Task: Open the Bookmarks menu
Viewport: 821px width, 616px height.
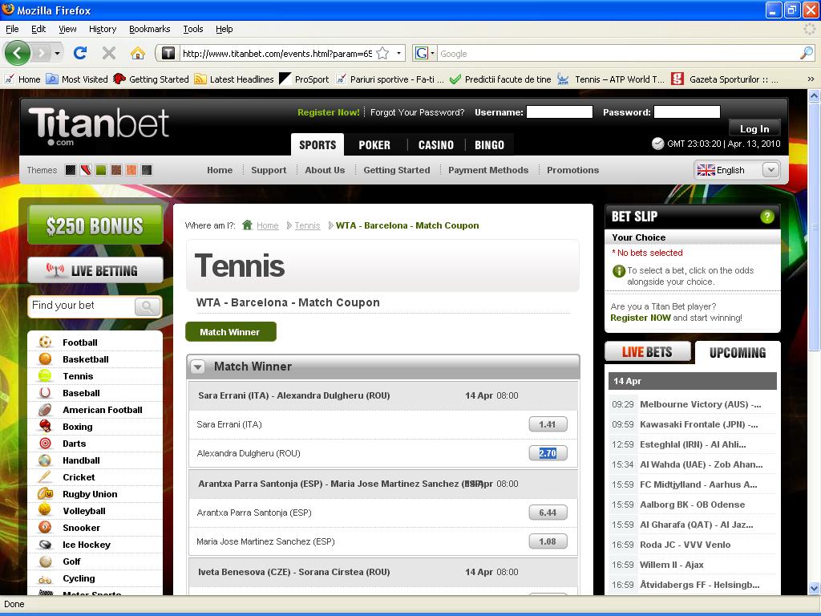Action: tap(150, 29)
